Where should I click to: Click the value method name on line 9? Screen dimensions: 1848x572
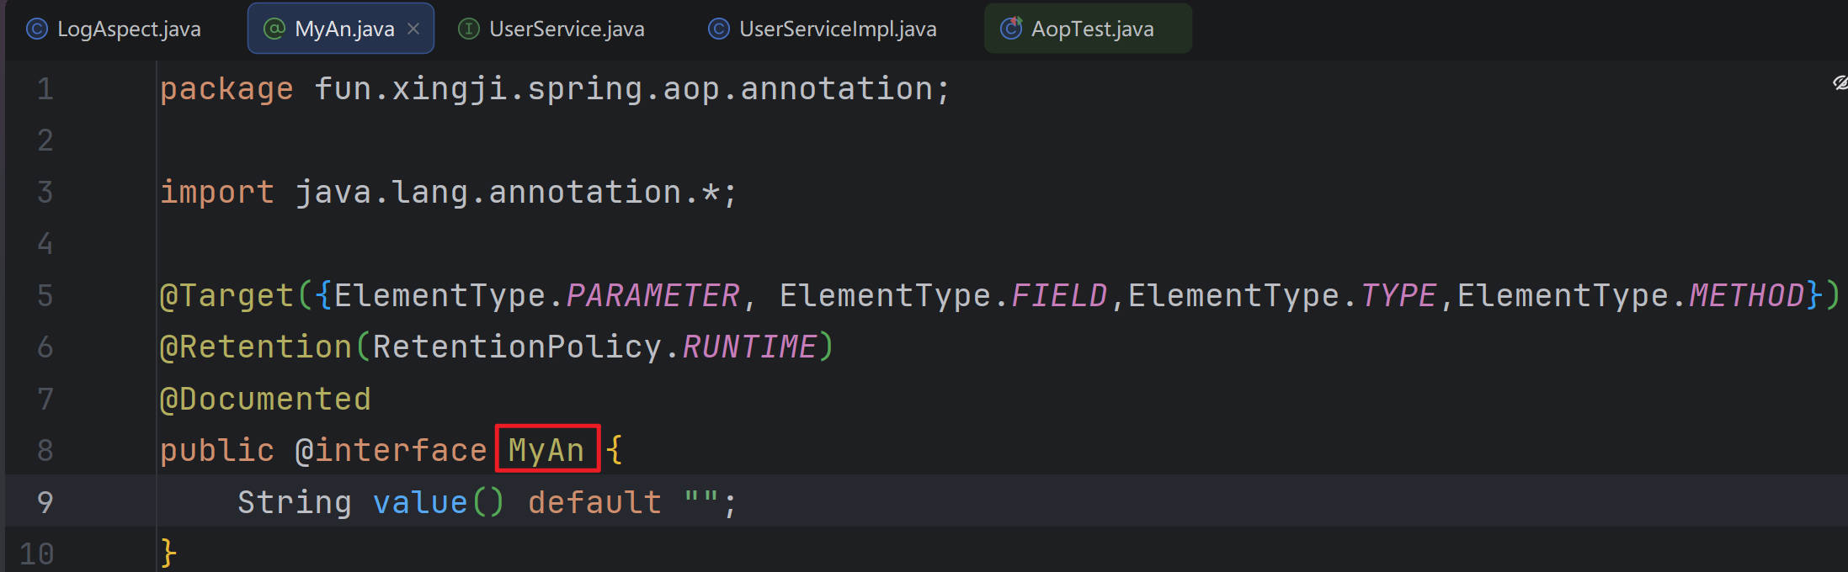coord(419,502)
